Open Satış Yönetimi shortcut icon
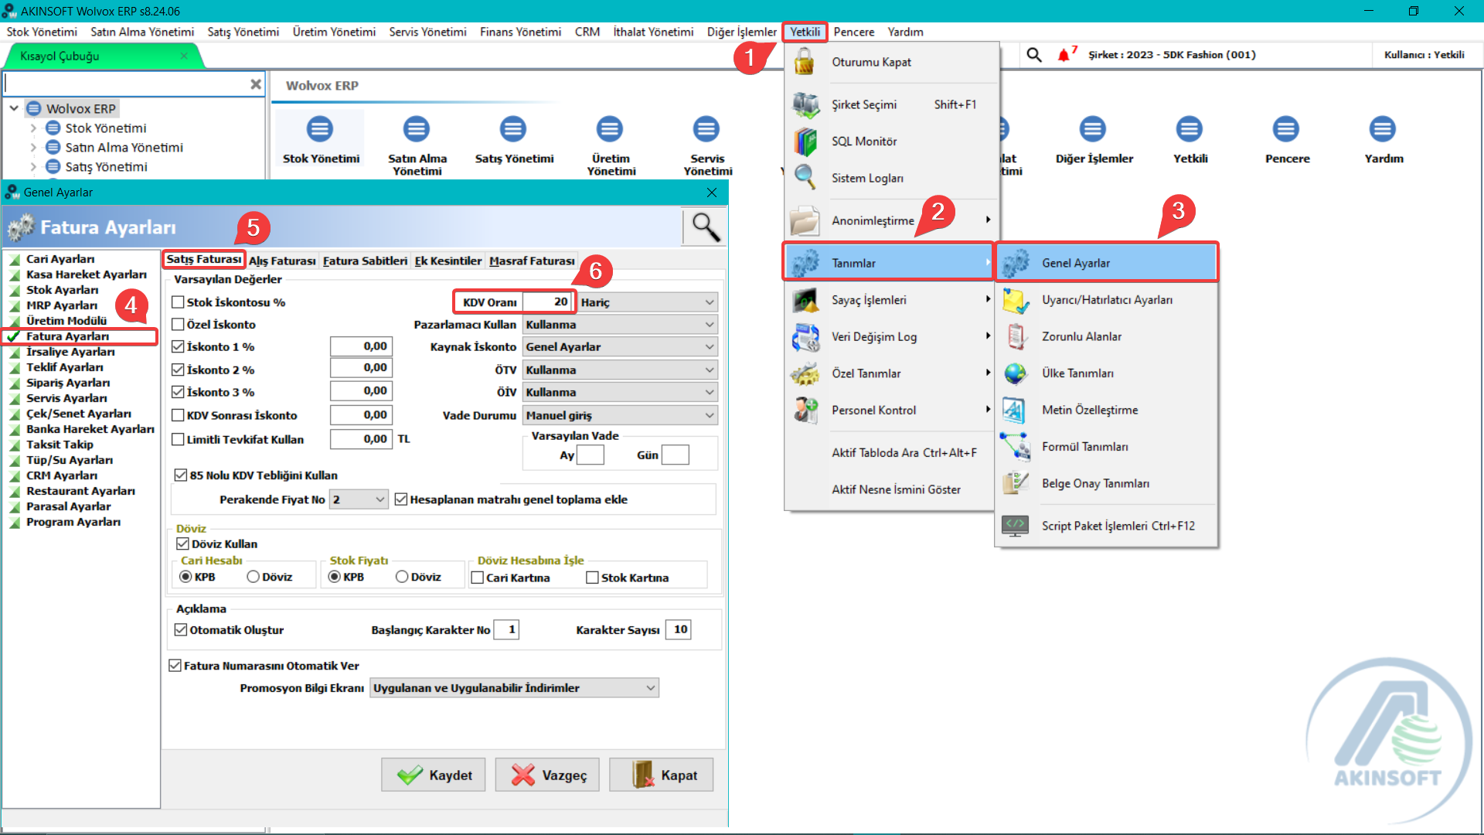The image size is (1484, 835). 513,129
